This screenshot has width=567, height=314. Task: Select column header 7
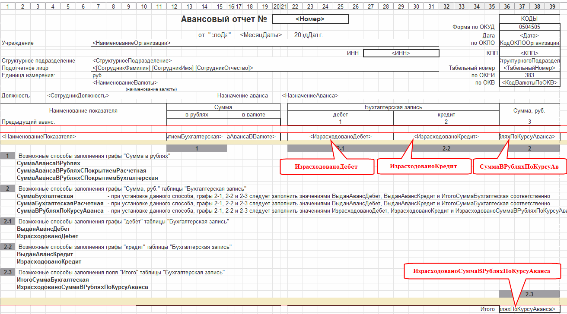(x=98, y=6)
